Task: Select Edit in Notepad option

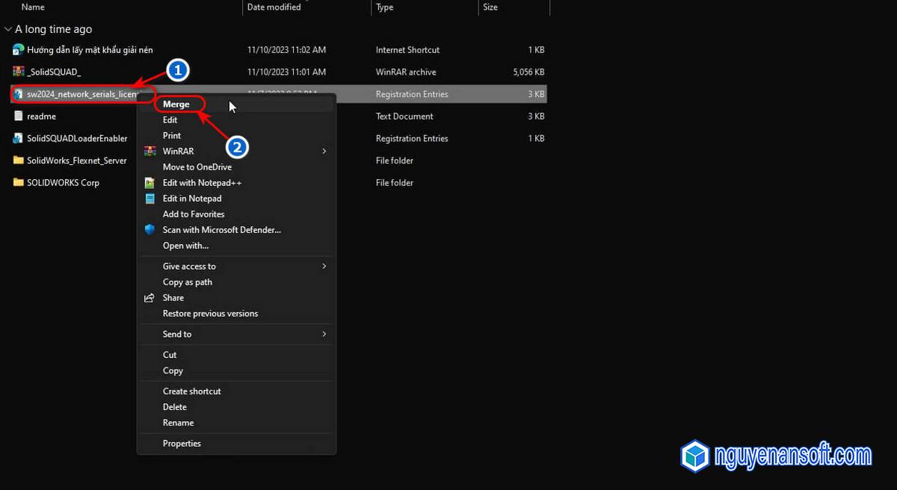Action: [192, 199]
